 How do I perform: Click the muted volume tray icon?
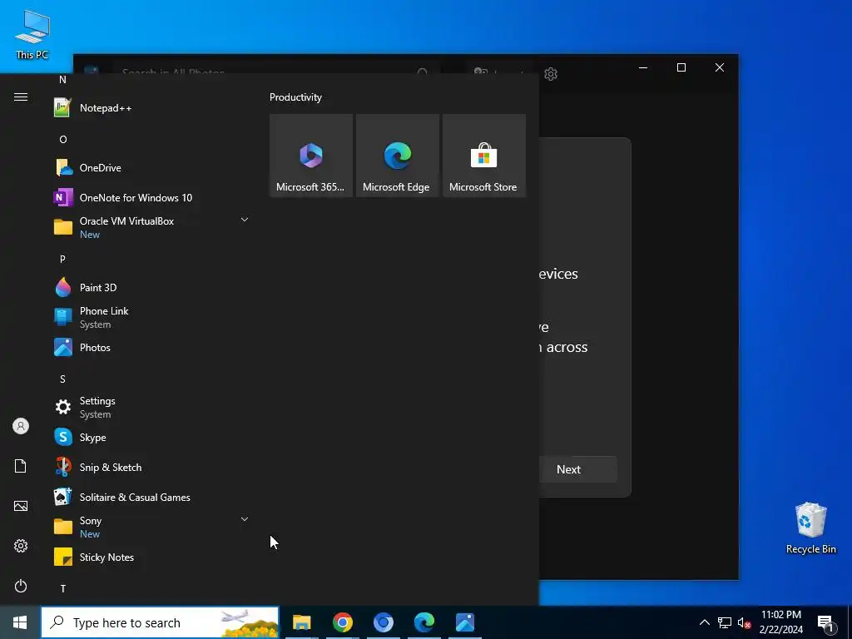(x=744, y=622)
